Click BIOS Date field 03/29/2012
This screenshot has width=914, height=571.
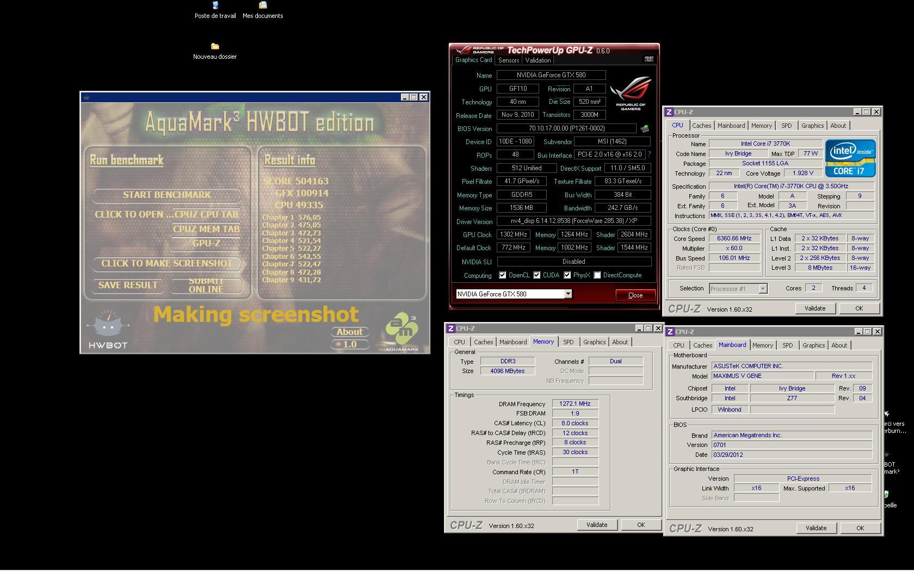[x=792, y=455]
